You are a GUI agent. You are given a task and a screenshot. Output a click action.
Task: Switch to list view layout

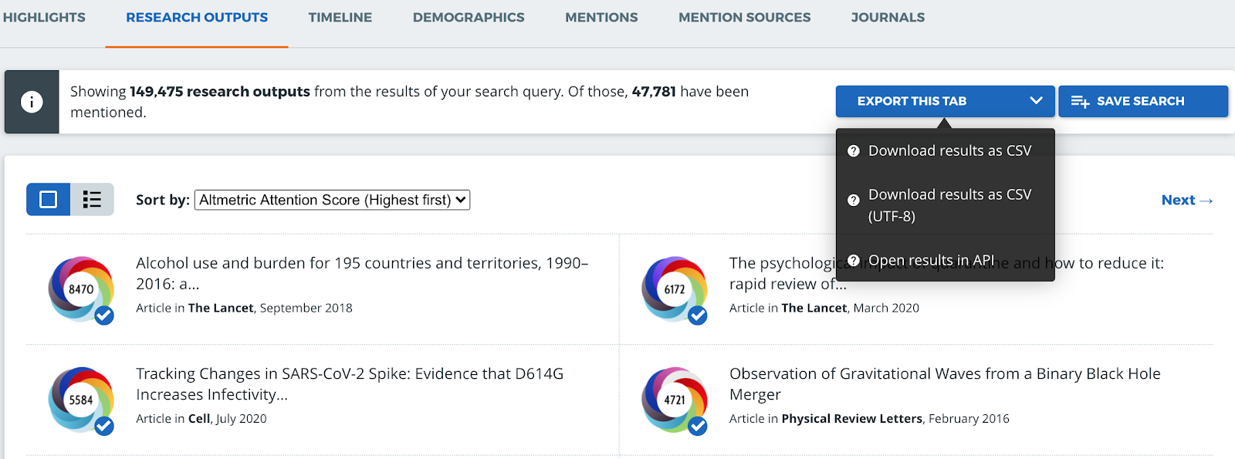coord(92,200)
